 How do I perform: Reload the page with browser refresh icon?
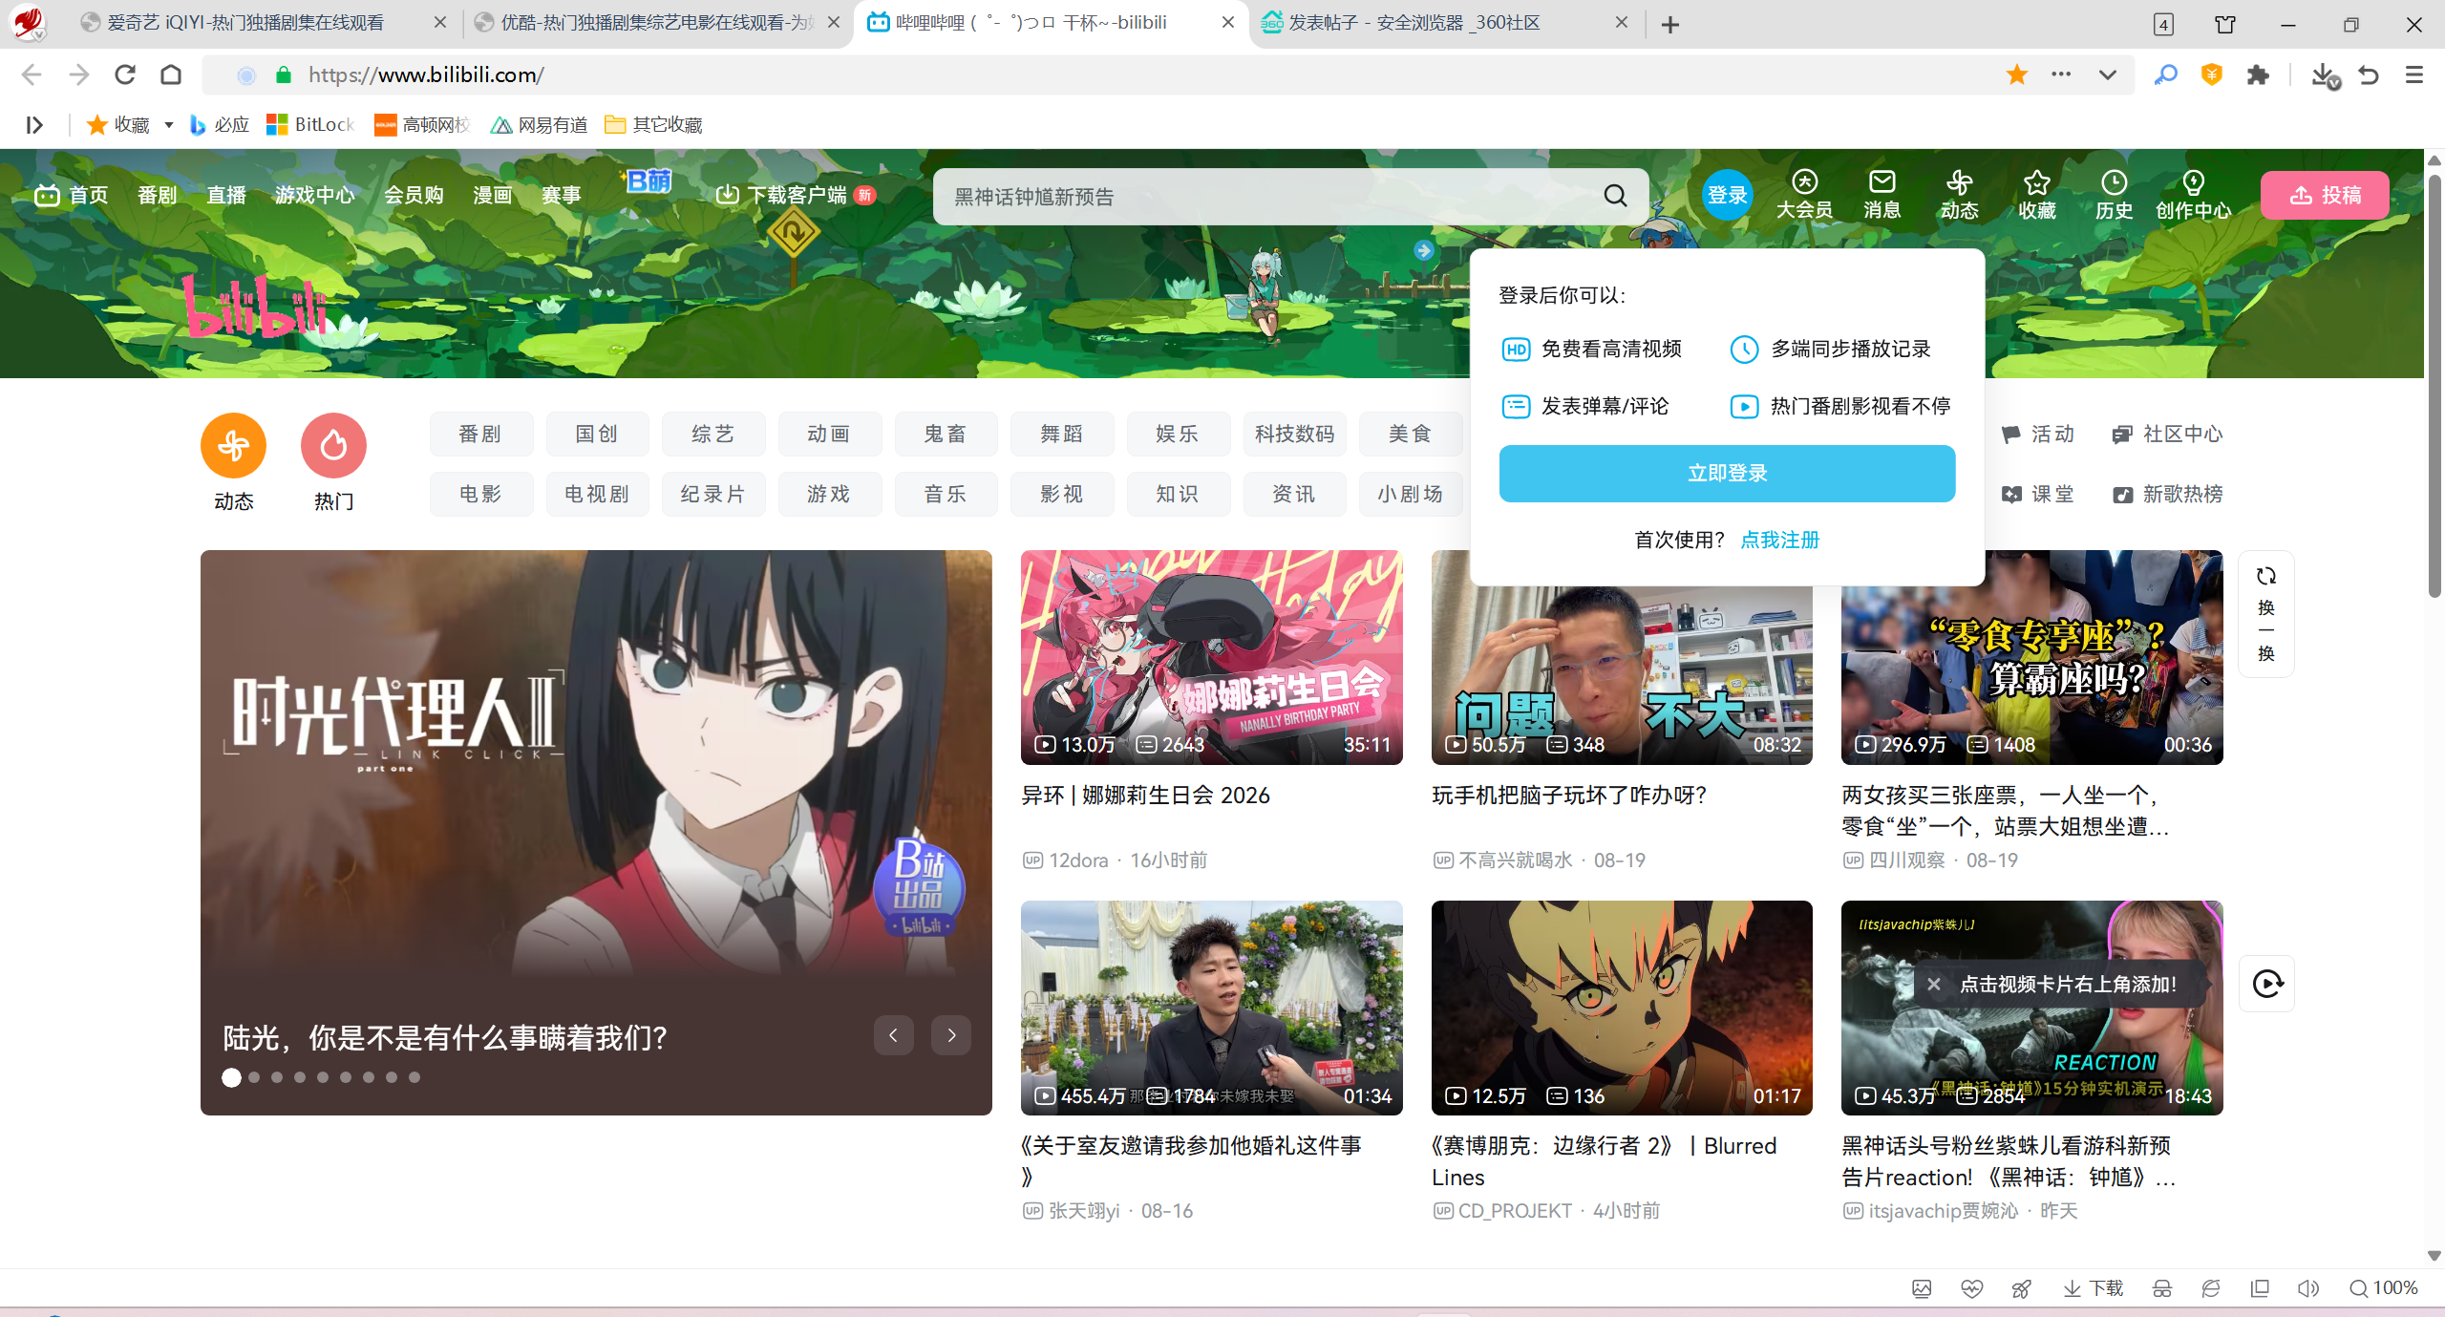(x=125, y=74)
